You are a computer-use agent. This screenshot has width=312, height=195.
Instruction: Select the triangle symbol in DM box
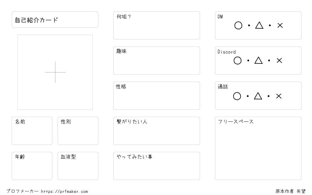(x=259, y=25)
